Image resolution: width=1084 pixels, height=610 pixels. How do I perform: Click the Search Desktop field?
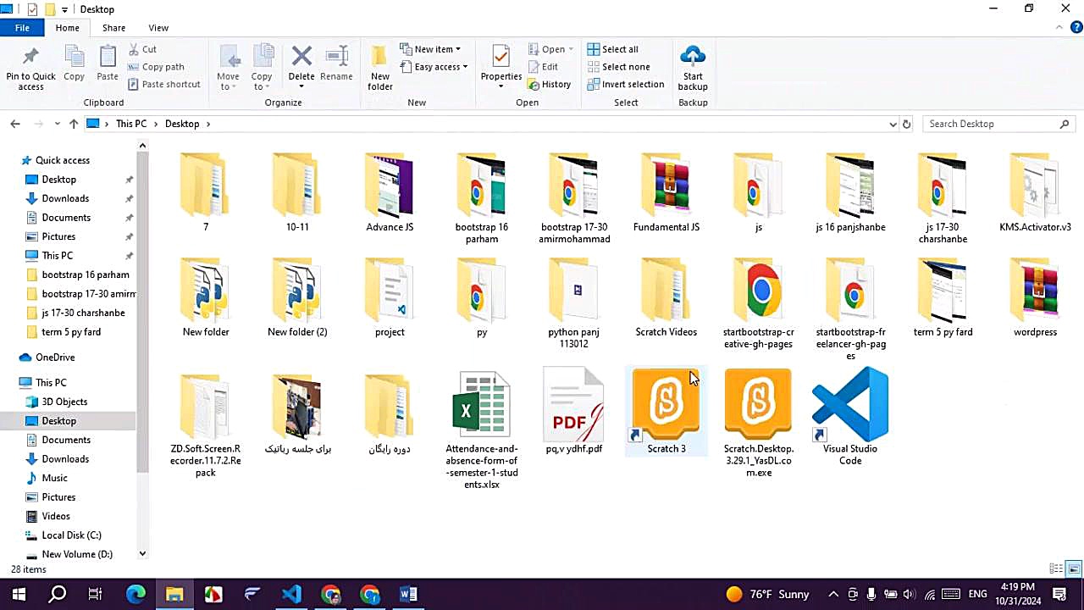tap(991, 124)
